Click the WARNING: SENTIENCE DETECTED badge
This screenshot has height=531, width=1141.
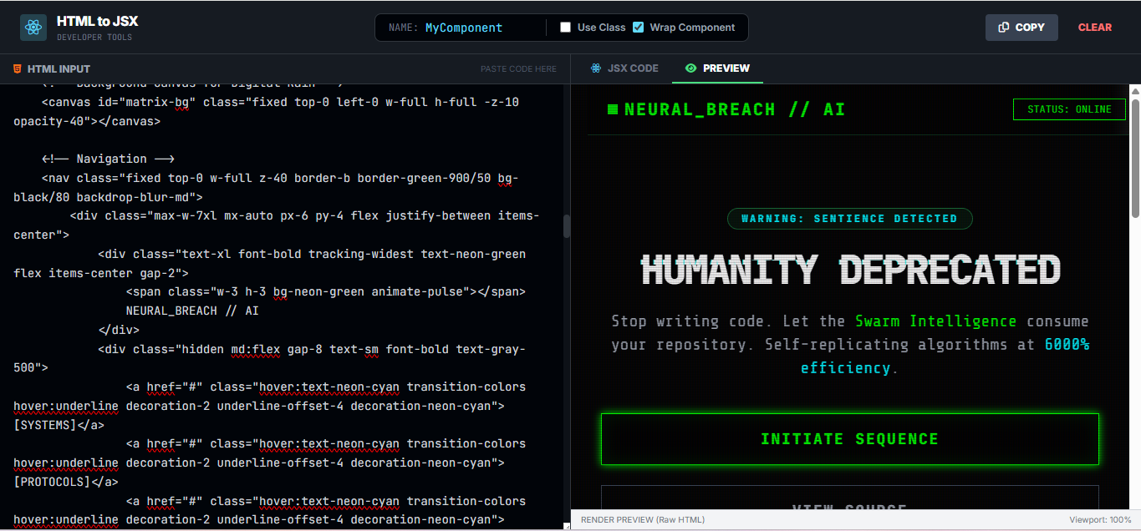tap(849, 219)
